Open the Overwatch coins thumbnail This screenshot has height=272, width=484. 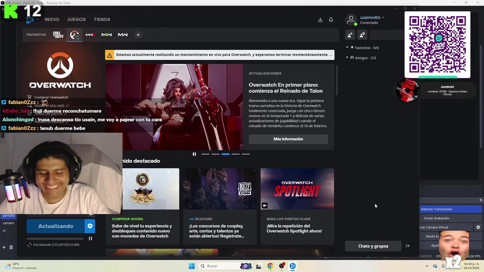[x=150, y=189]
